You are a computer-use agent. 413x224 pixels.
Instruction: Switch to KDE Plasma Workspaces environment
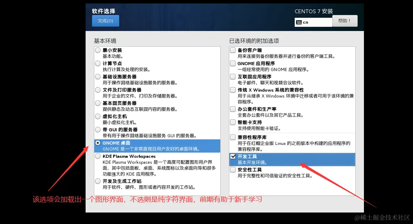[98, 156]
